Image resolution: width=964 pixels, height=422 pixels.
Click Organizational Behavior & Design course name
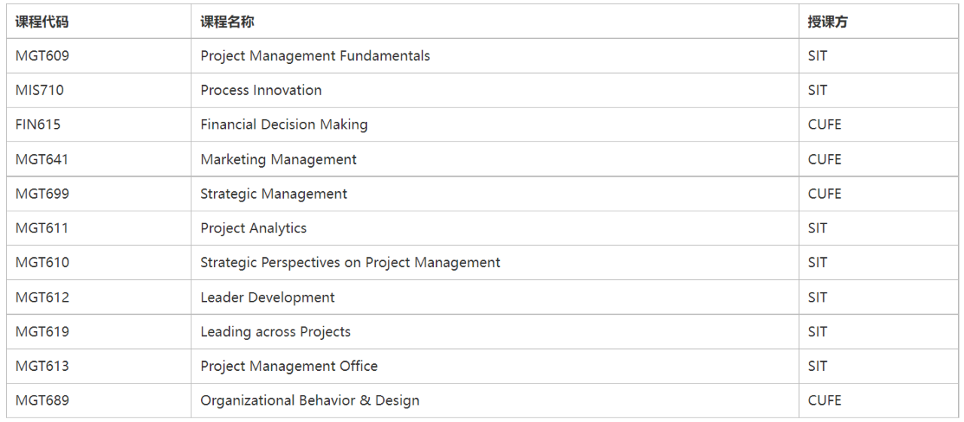pos(310,401)
